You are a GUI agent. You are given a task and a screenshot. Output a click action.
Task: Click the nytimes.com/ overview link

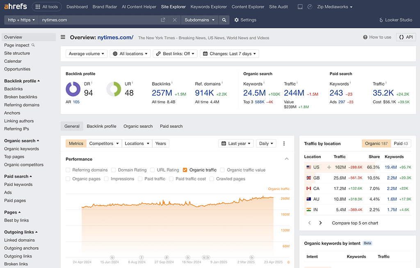[115, 37]
